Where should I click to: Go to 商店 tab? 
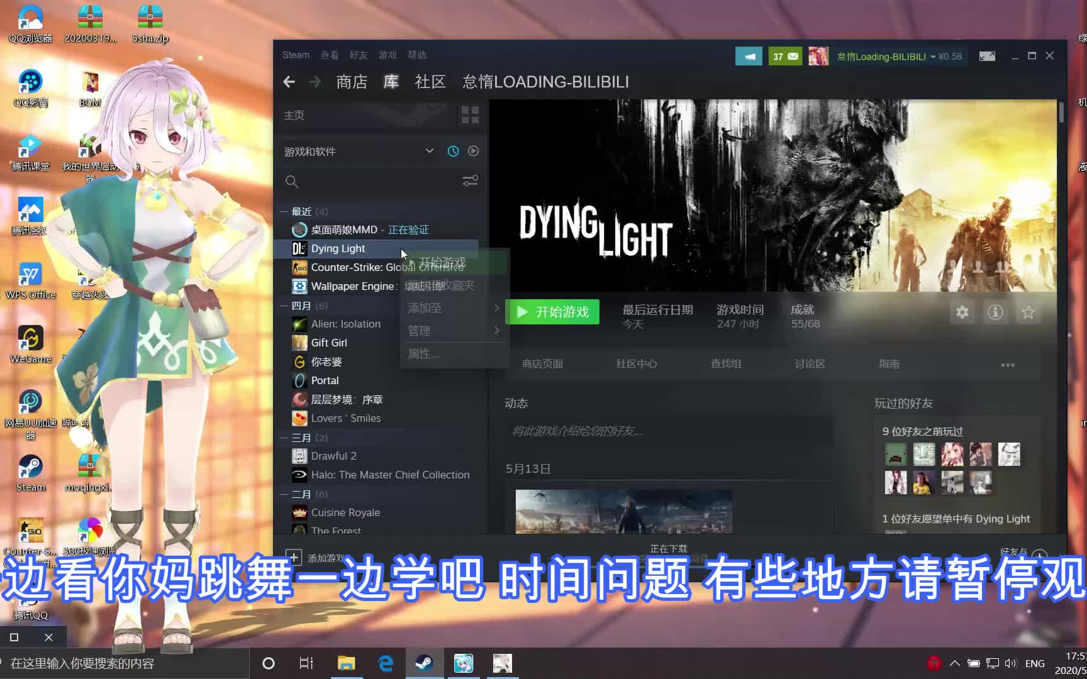click(x=352, y=82)
